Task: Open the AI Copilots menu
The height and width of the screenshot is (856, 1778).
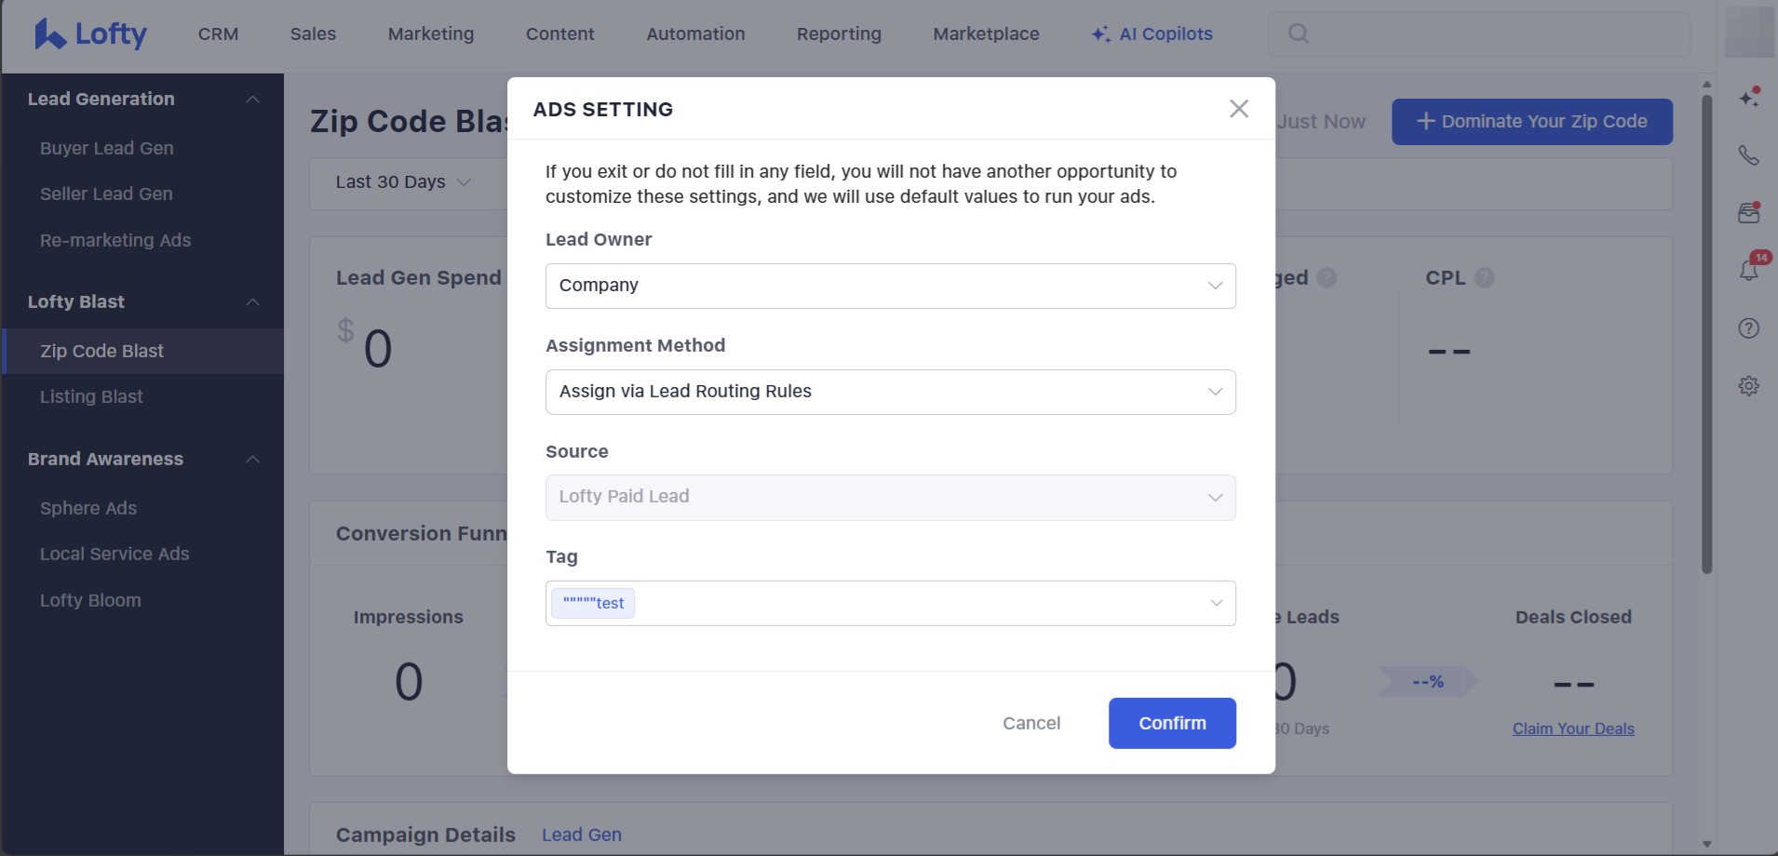Action: point(1152,34)
